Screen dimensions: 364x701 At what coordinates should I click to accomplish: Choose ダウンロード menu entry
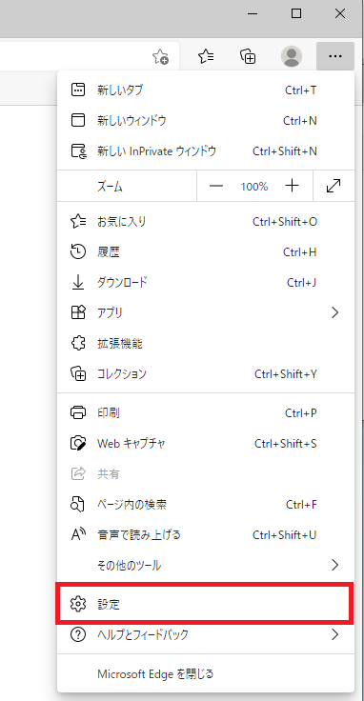[x=206, y=282]
